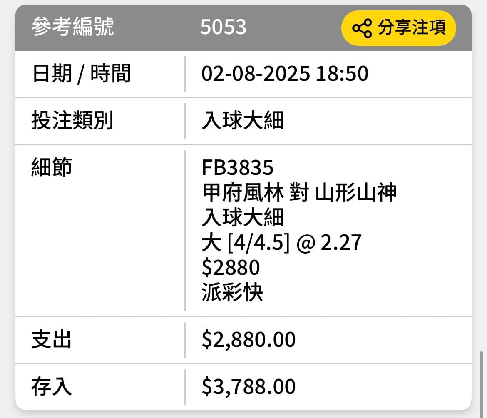Click the date value 02-08-2025 18:50

(285, 74)
